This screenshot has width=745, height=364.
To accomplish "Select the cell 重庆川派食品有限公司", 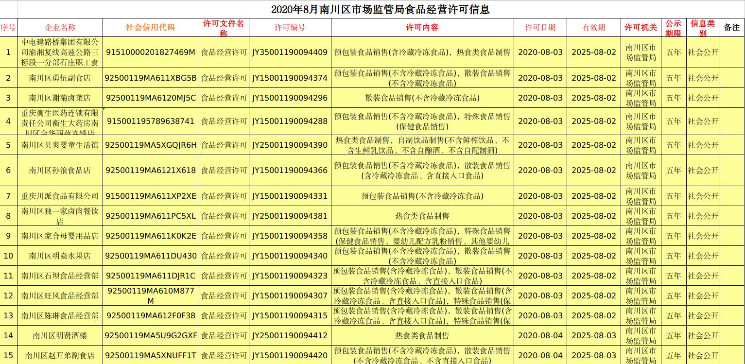I will (x=60, y=196).
